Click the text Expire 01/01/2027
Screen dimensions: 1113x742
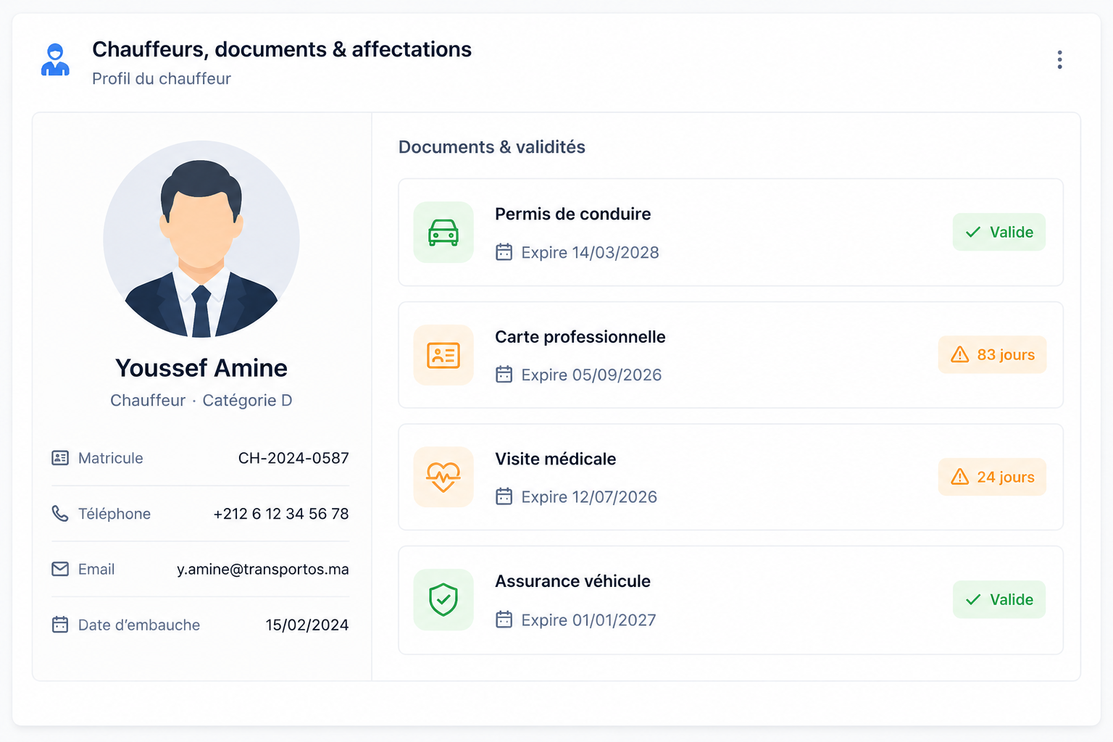[x=588, y=620]
